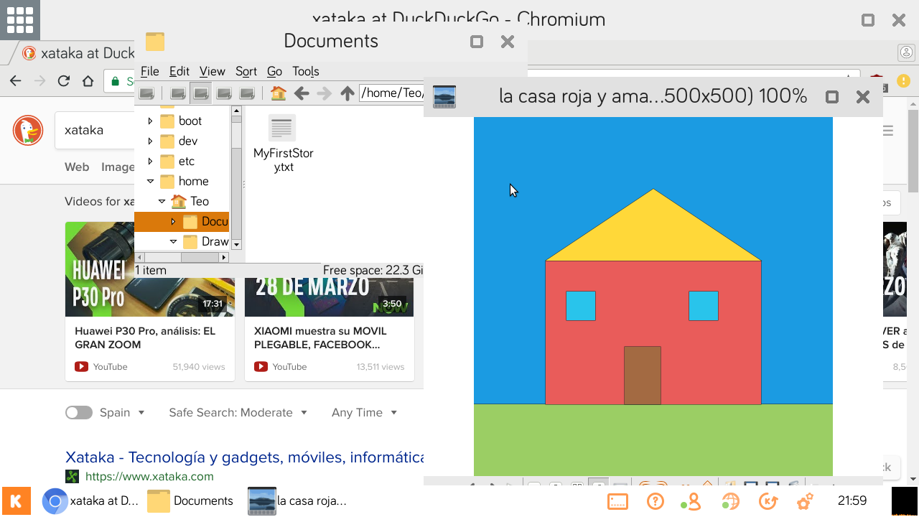Go to parent folder with up arrow
The width and height of the screenshot is (919, 517).
(x=347, y=93)
